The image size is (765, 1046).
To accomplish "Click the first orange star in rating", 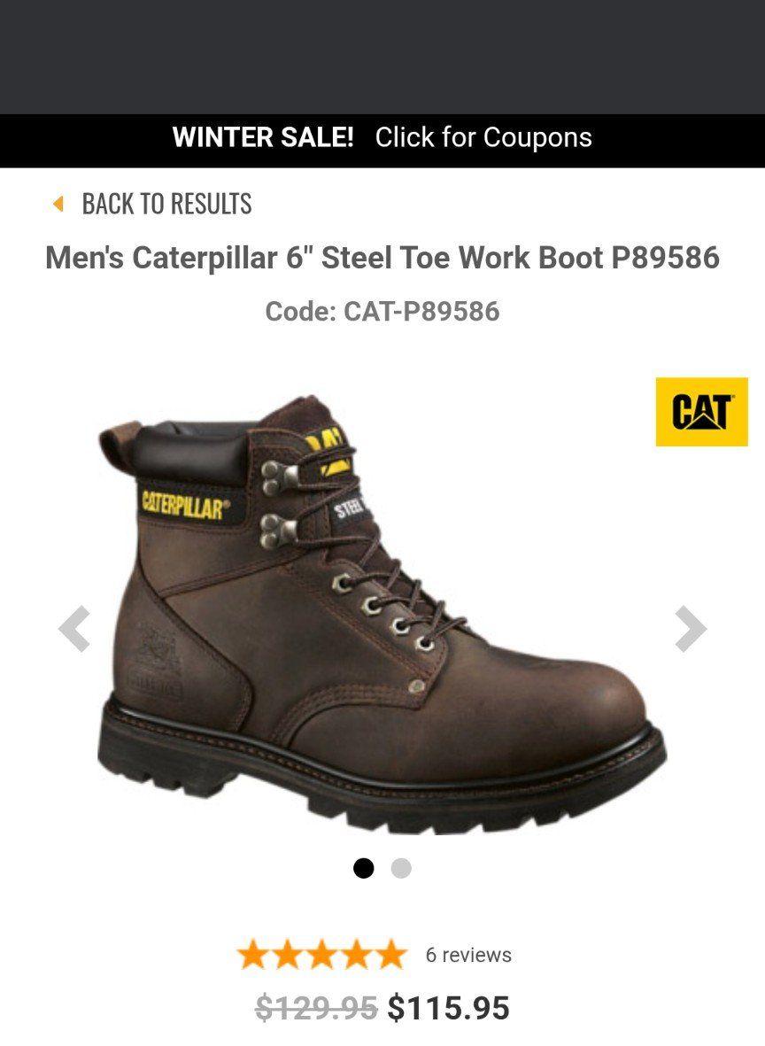I will pos(253,955).
